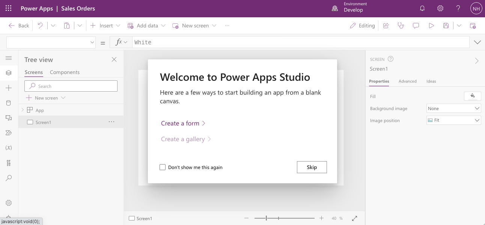Click the App checker stethoscope icon
The width and height of the screenshot is (485, 225).
tap(401, 26)
